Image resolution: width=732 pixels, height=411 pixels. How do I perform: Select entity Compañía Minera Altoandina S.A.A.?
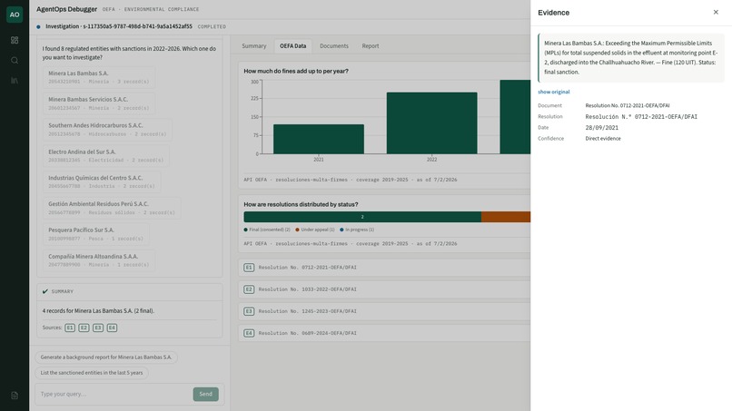pyautogui.click(x=99, y=259)
